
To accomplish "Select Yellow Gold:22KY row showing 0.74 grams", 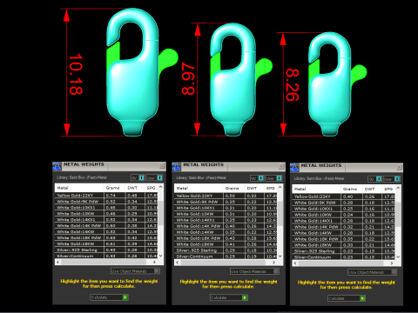I will point(106,196).
